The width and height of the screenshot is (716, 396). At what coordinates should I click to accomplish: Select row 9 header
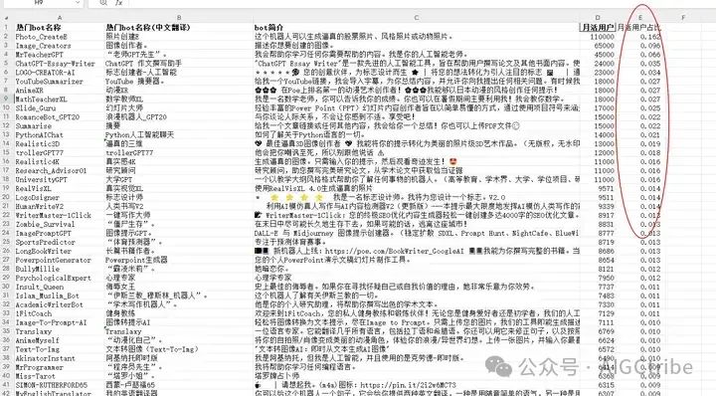click(x=6, y=99)
